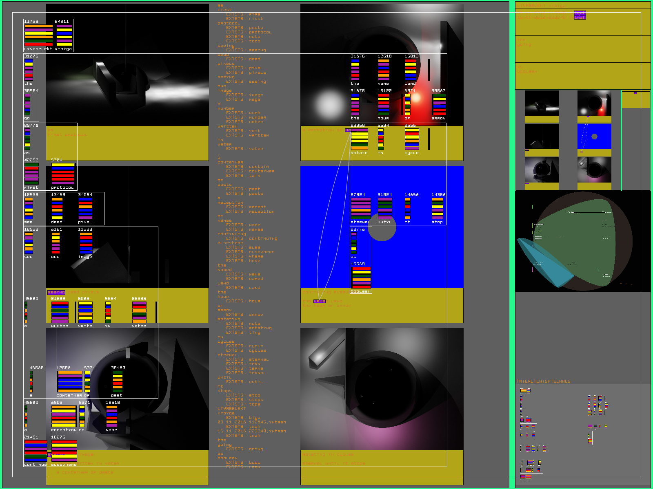
Task: Click 'EXISTS : protocol' in center word list
Action: pos(249,32)
